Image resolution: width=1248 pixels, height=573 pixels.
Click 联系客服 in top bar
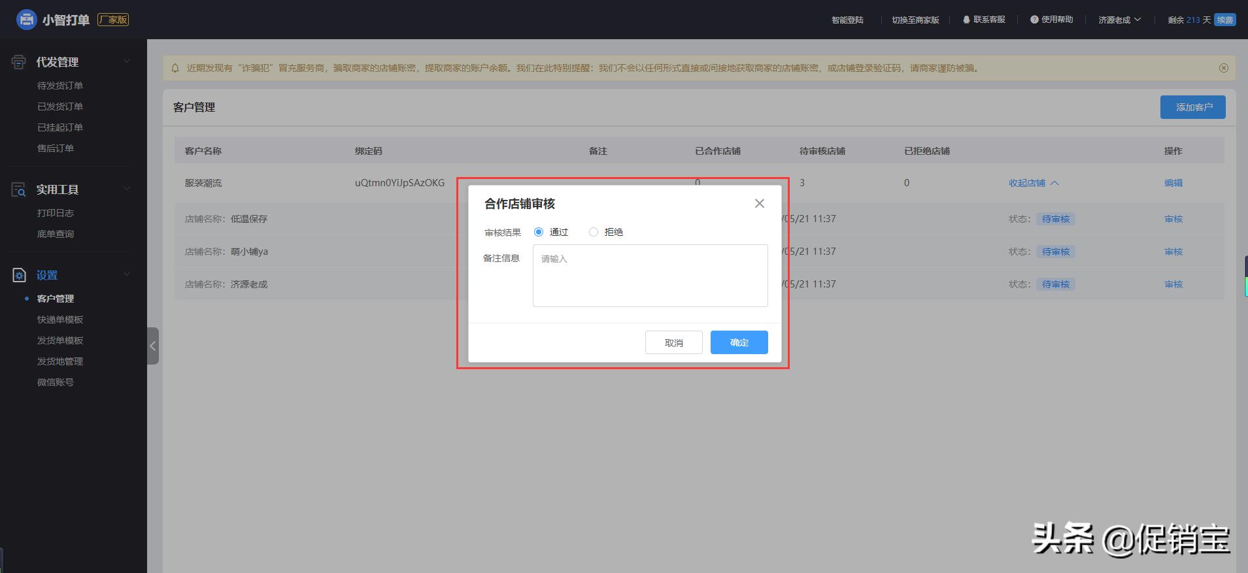click(989, 20)
